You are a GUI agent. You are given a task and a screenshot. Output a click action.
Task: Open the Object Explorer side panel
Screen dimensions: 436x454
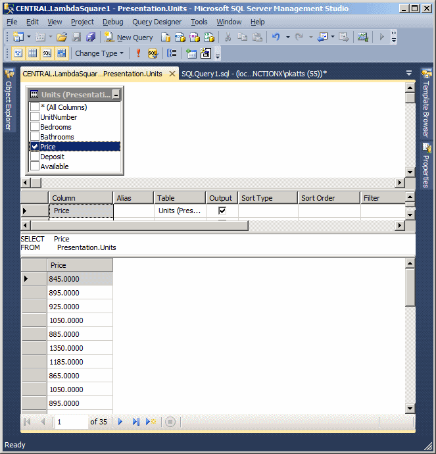pyautogui.click(x=9, y=100)
